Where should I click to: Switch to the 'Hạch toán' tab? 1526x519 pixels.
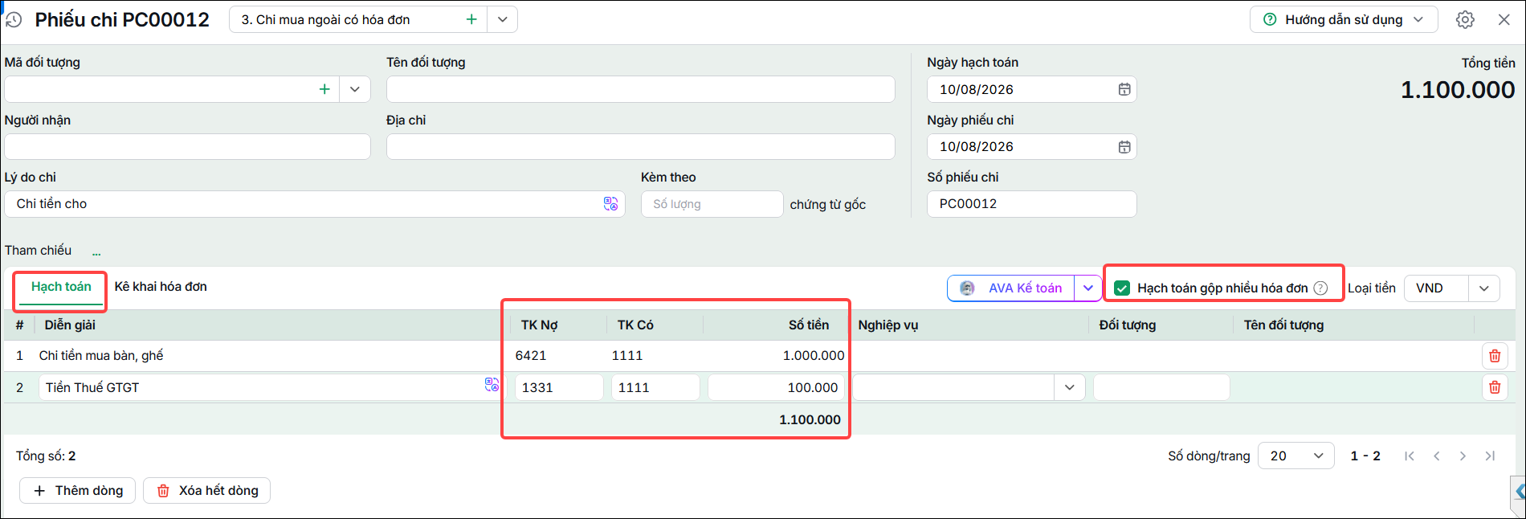click(x=61, y=287)
